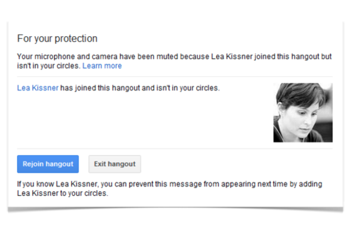351x234 pixels.
Task: Click the divider line above the buttons
Action: [175, 149]
